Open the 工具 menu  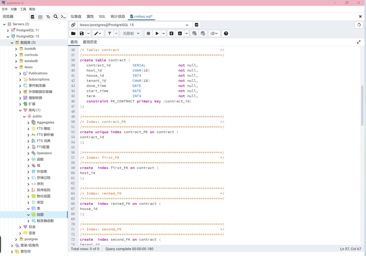pos(23,9)
